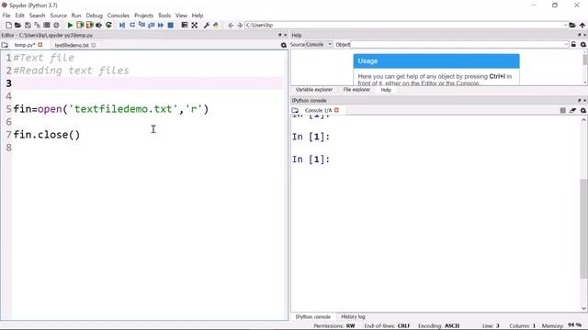Click the Help pane lock icon

click(x=573, y=45)
